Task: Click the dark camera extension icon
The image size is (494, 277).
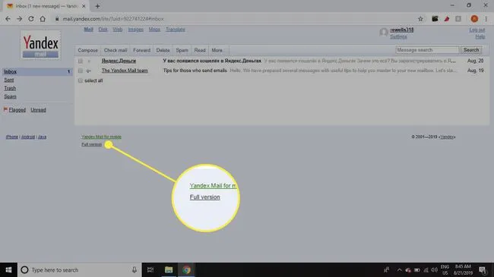Action: [x=435, y=19]
